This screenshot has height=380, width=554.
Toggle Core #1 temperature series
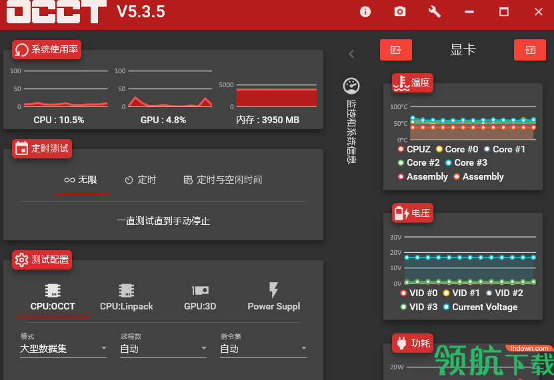click(x=504, y=149)
